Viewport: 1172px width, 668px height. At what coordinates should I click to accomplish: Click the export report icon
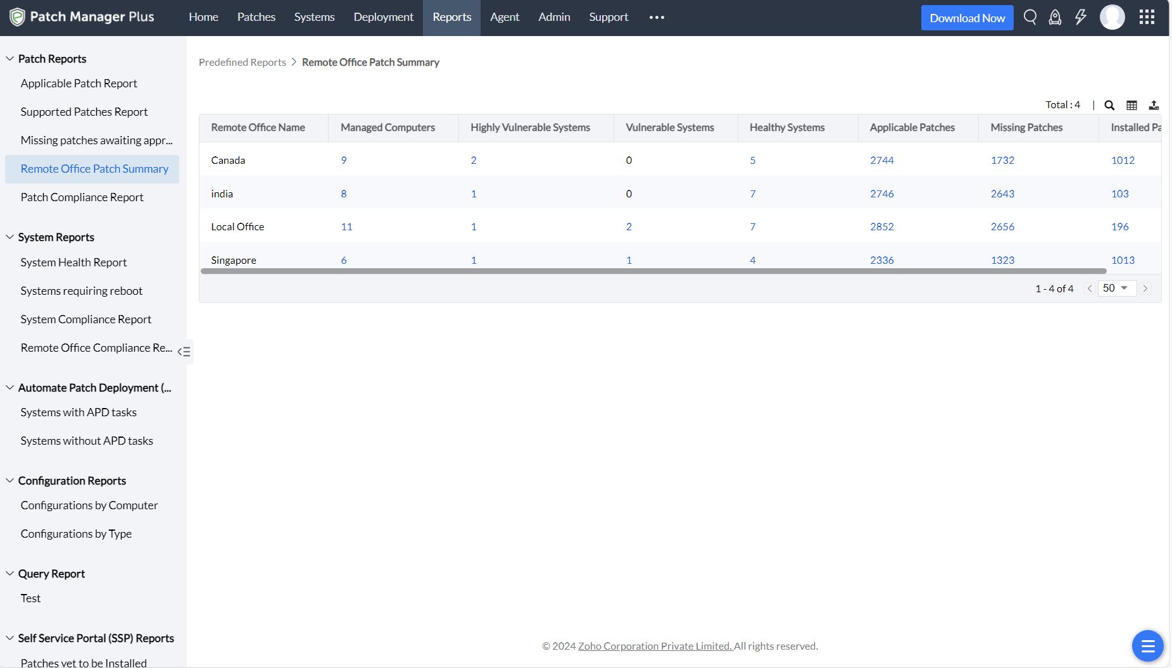tap(1154, 105)
